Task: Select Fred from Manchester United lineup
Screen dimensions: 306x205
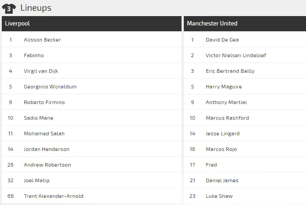Action: pyautogui.click(x=211, y=165)
